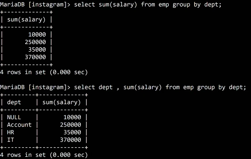Image resolution: width=251 pixels, height=159 pixels.
Task: Click the 250000 value in the Account row
Action: [70, 125]
